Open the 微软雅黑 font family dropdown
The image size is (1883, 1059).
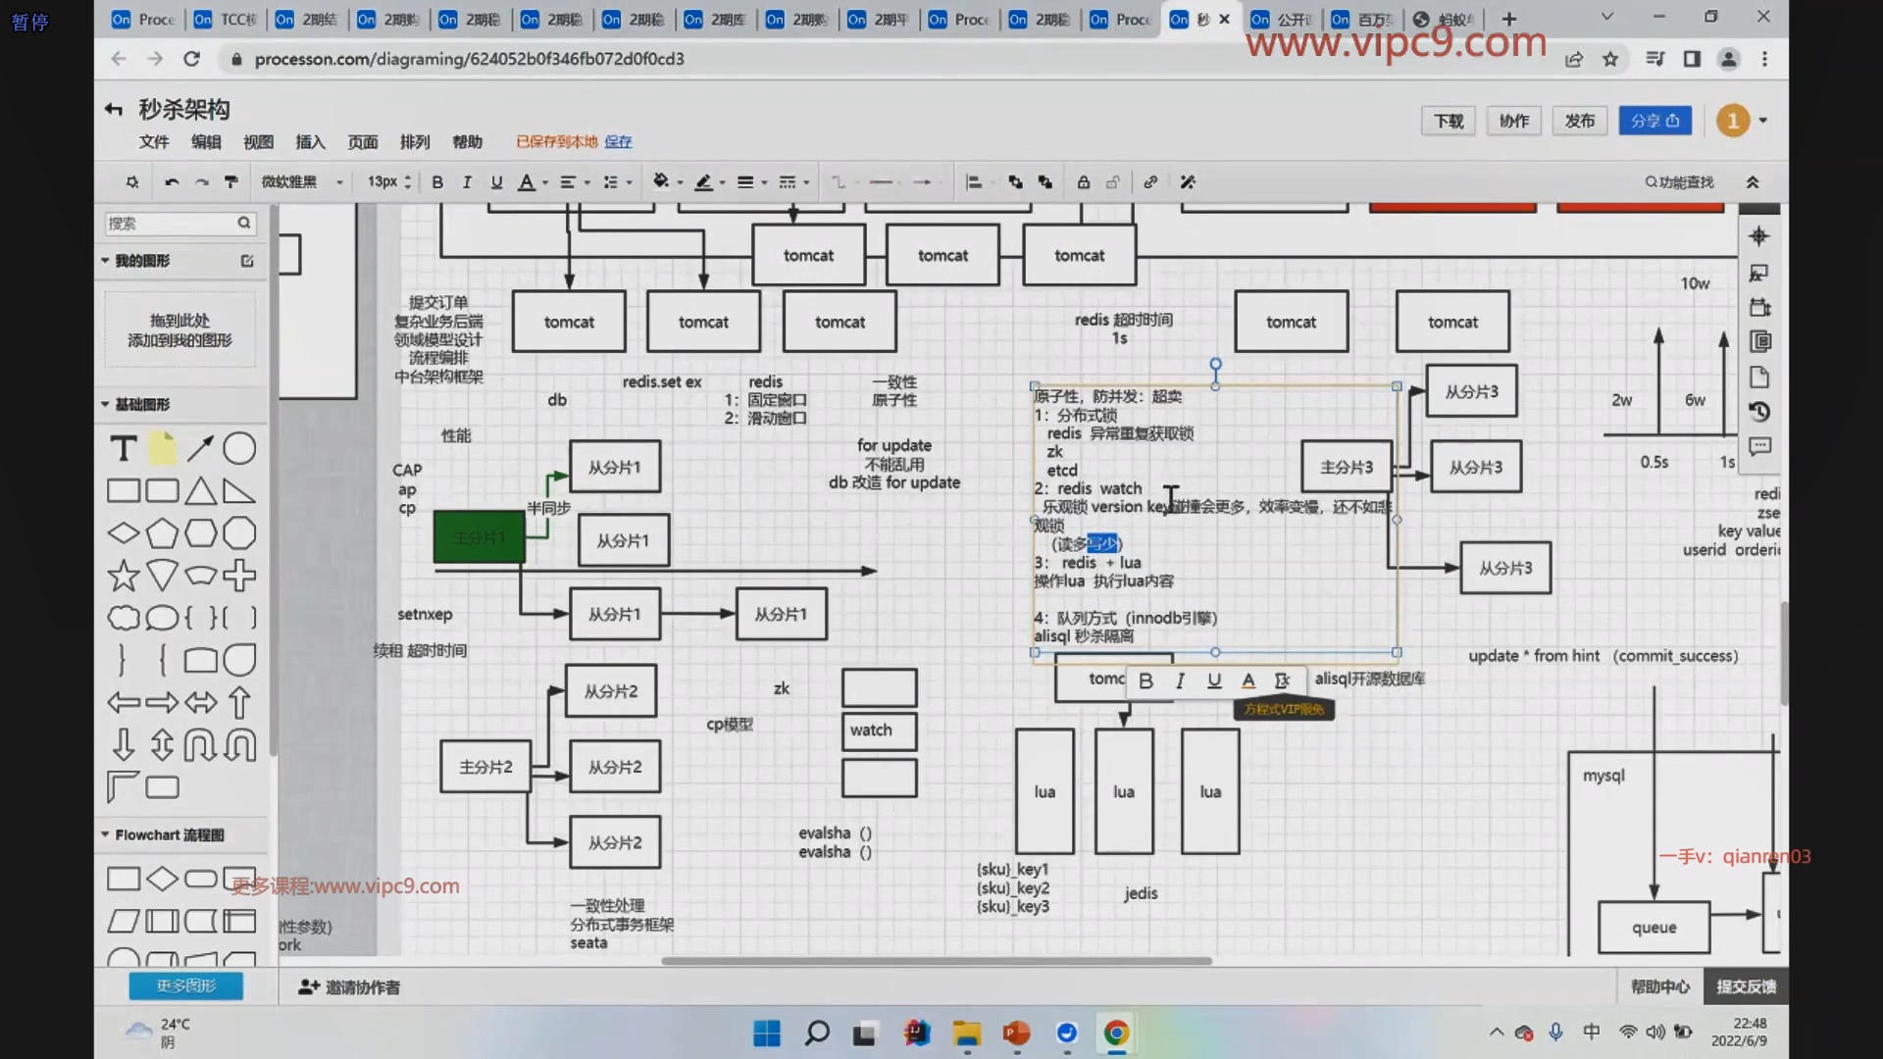coord(301,182)
